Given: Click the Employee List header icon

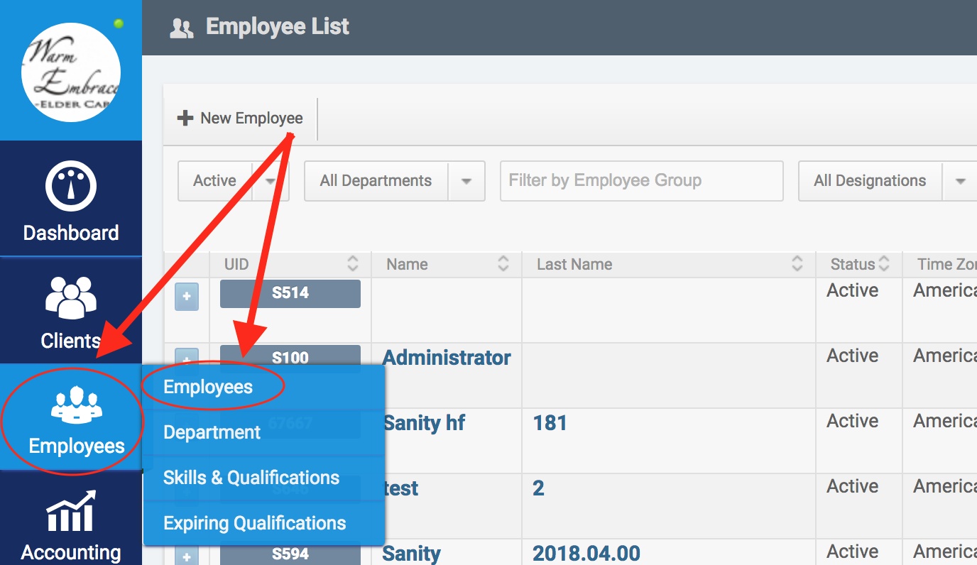Looking at the screenshot, I should click(182, 28).
